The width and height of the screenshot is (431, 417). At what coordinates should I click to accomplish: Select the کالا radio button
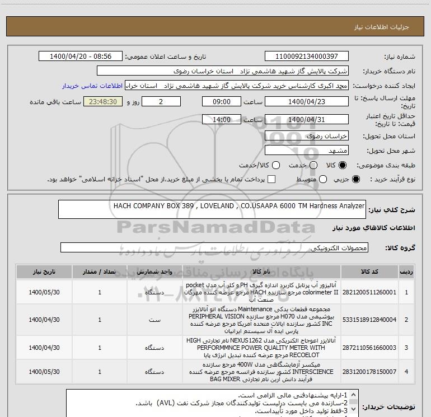click(343, 165)
